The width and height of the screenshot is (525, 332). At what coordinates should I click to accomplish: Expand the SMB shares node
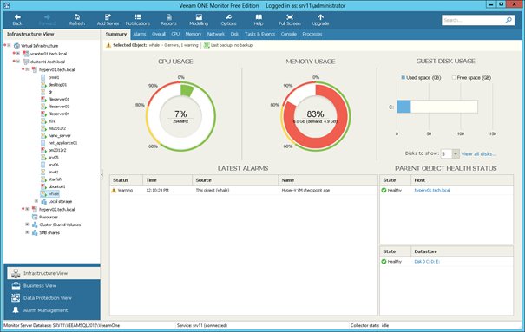point(28,232)
